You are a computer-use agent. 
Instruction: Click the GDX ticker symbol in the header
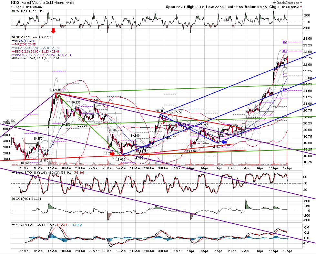point(15,3)
